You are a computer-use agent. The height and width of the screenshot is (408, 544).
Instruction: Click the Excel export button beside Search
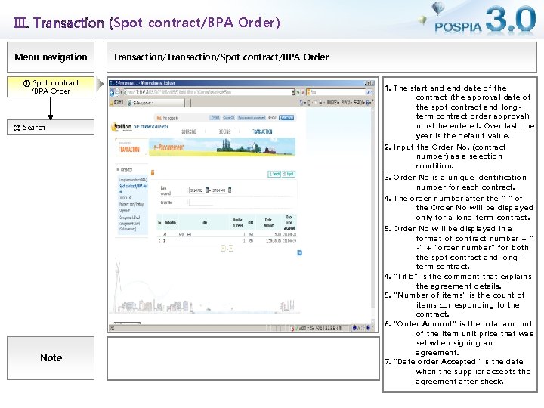289,174
